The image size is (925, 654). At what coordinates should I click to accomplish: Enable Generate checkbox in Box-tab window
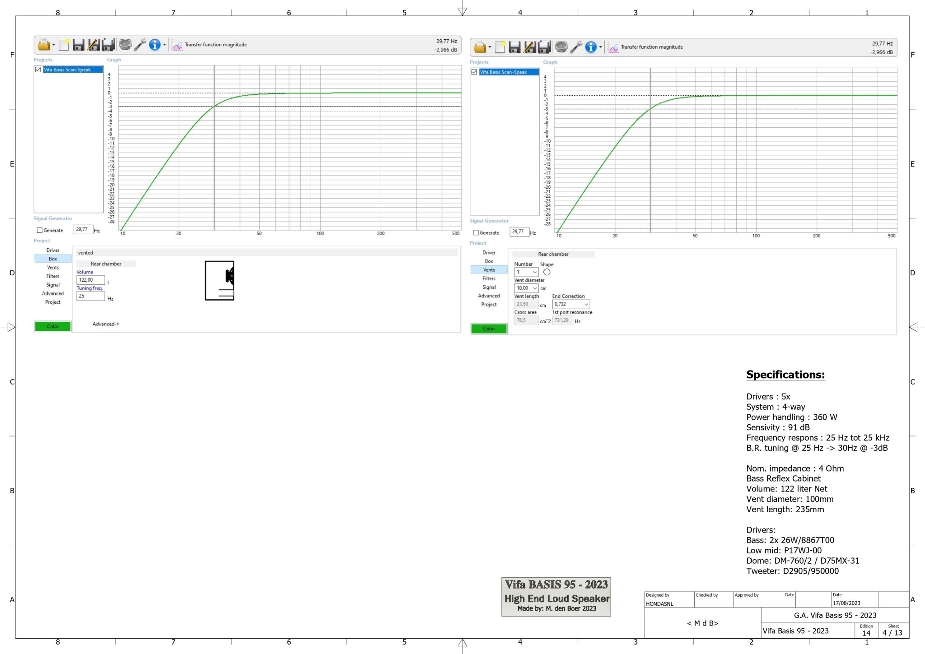[x=39, y=230]
